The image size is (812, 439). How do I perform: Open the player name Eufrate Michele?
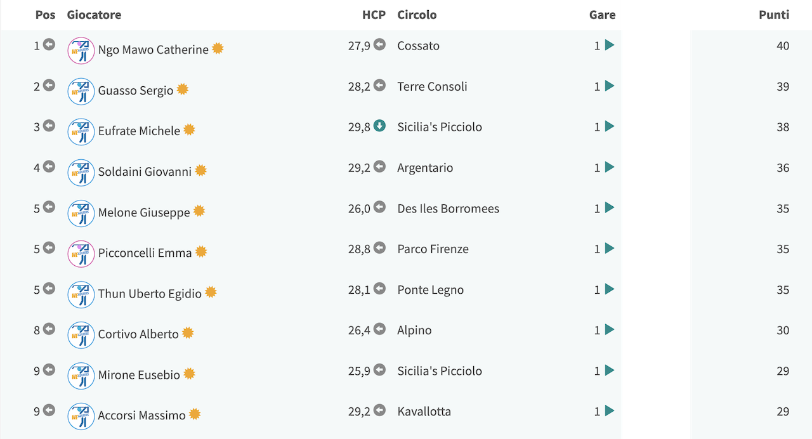coord(139,131)
